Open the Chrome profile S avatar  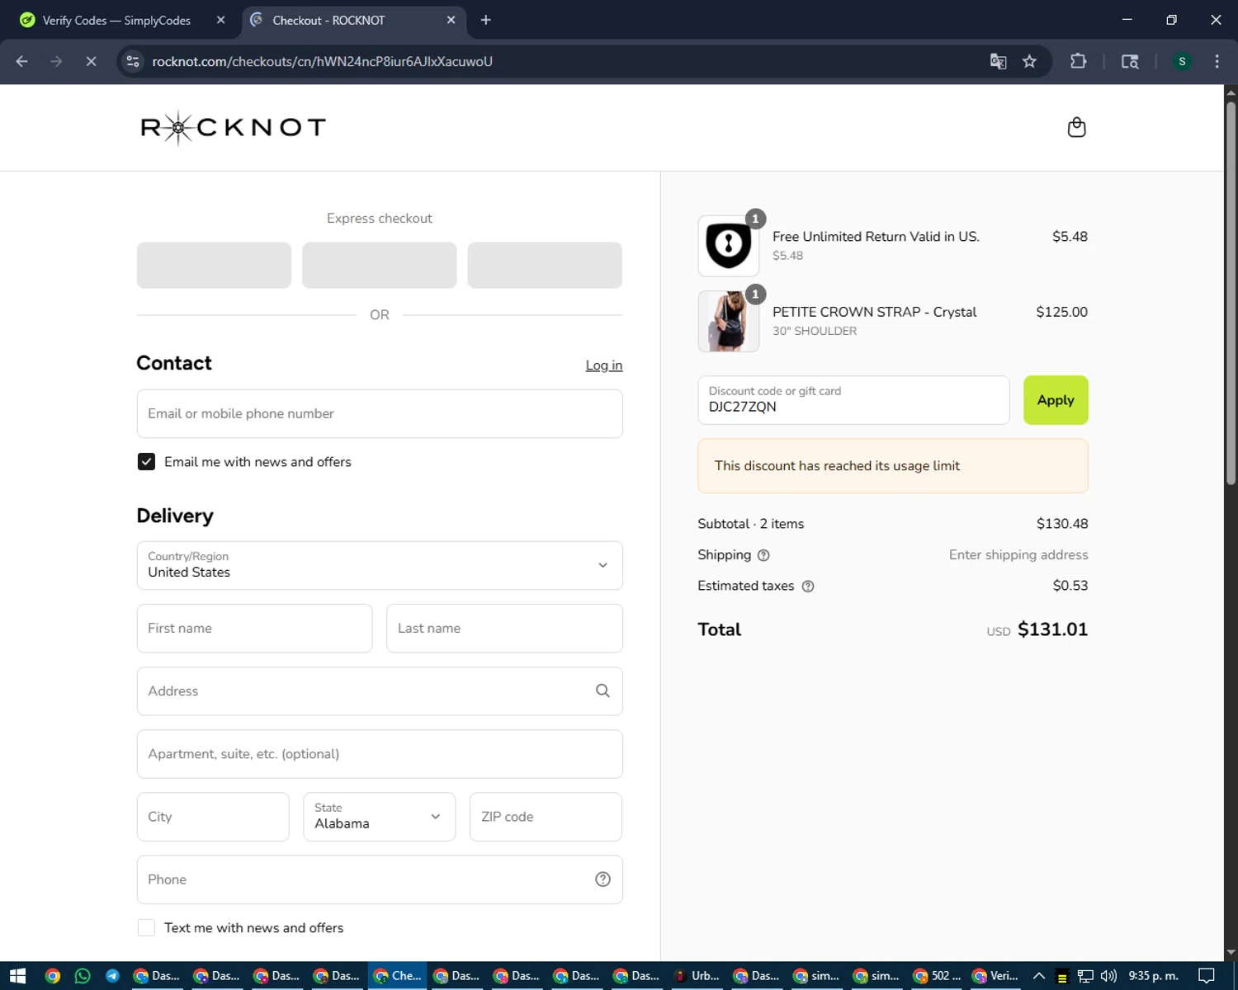tap(1182, 61)
